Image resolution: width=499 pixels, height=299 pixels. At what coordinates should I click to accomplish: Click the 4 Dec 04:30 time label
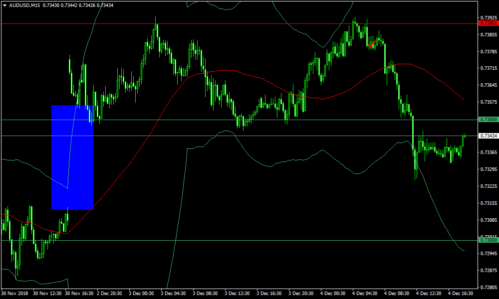(365, 294)
